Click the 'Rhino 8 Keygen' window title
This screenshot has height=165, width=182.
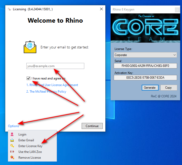(x=123, y=9)
